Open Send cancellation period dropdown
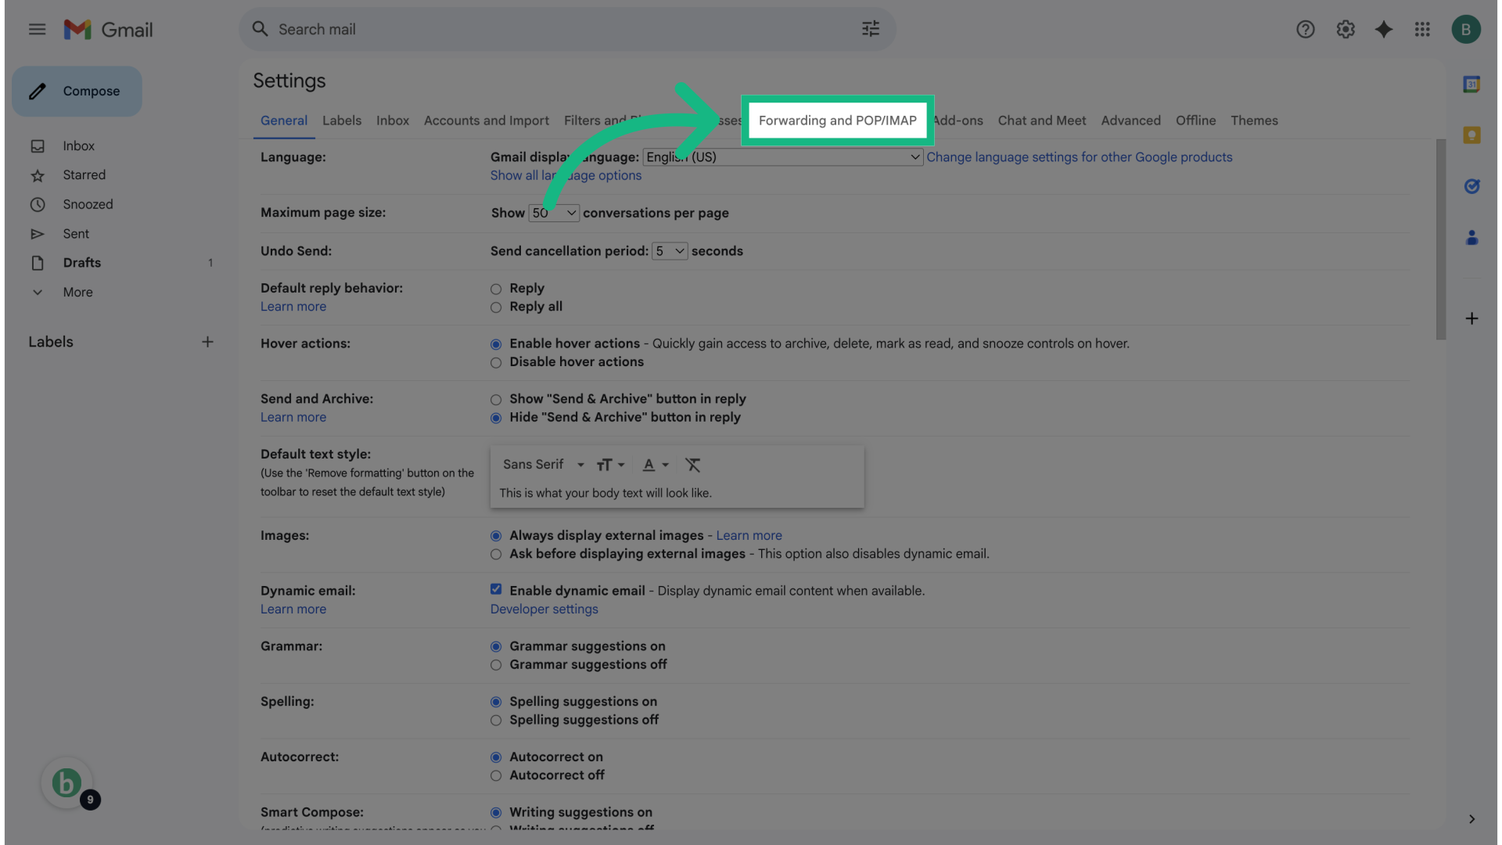The image size is (1502, 845). pyautogui.click(x=670, y=251)
